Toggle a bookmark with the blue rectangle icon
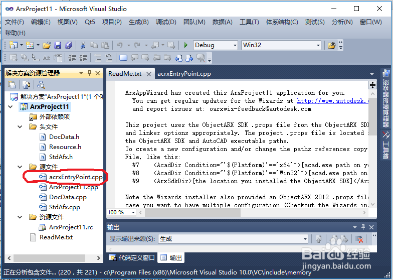Viewport: 393px width, 280px height. [x=123, y=58]
